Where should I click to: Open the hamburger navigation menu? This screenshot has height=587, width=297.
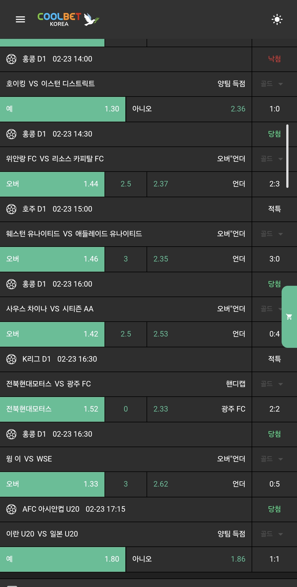[x=20, y=19]
